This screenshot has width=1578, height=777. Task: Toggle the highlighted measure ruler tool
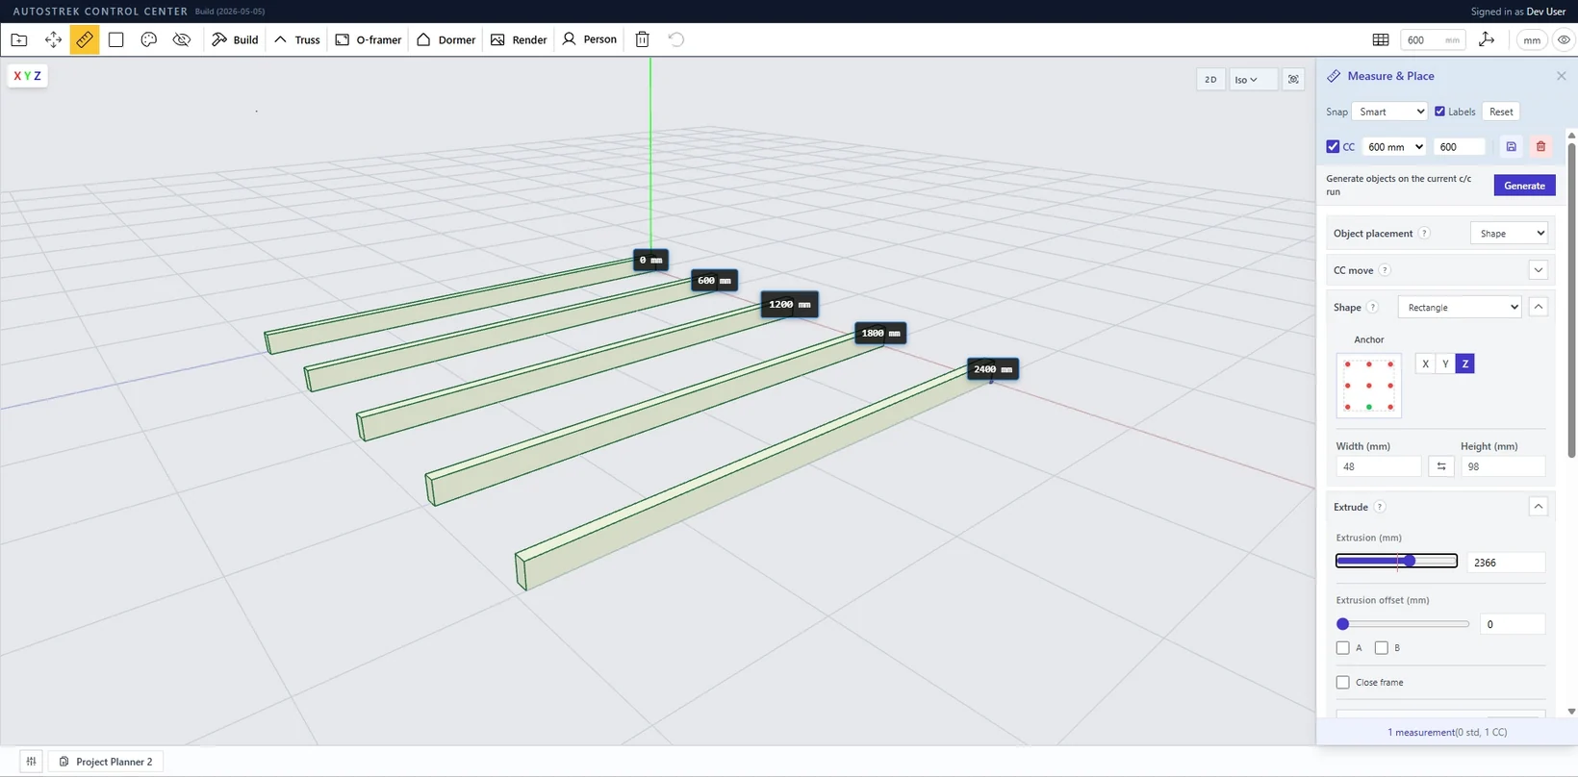coord(85,39)
